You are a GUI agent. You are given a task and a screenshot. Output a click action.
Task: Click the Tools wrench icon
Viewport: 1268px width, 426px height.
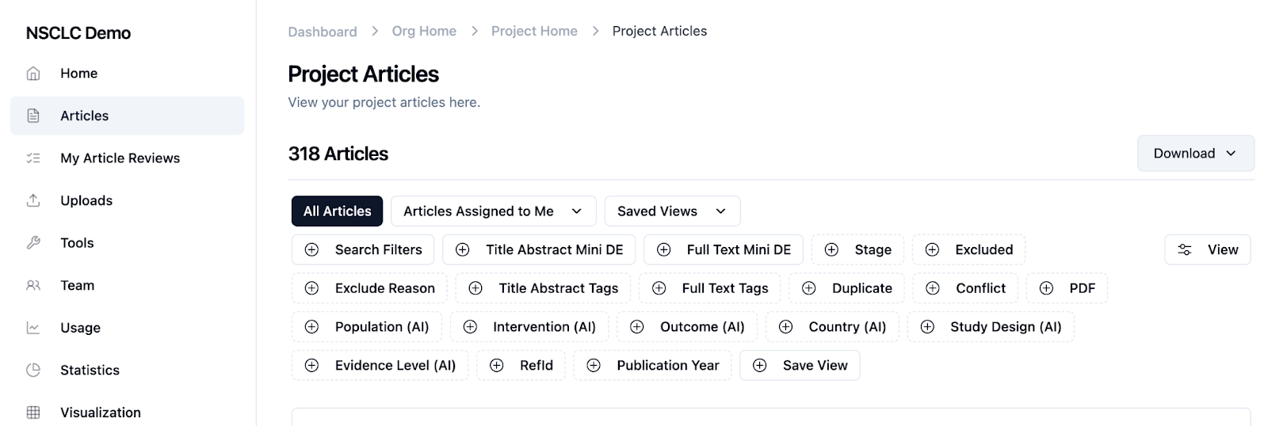(x=33, y=243)
